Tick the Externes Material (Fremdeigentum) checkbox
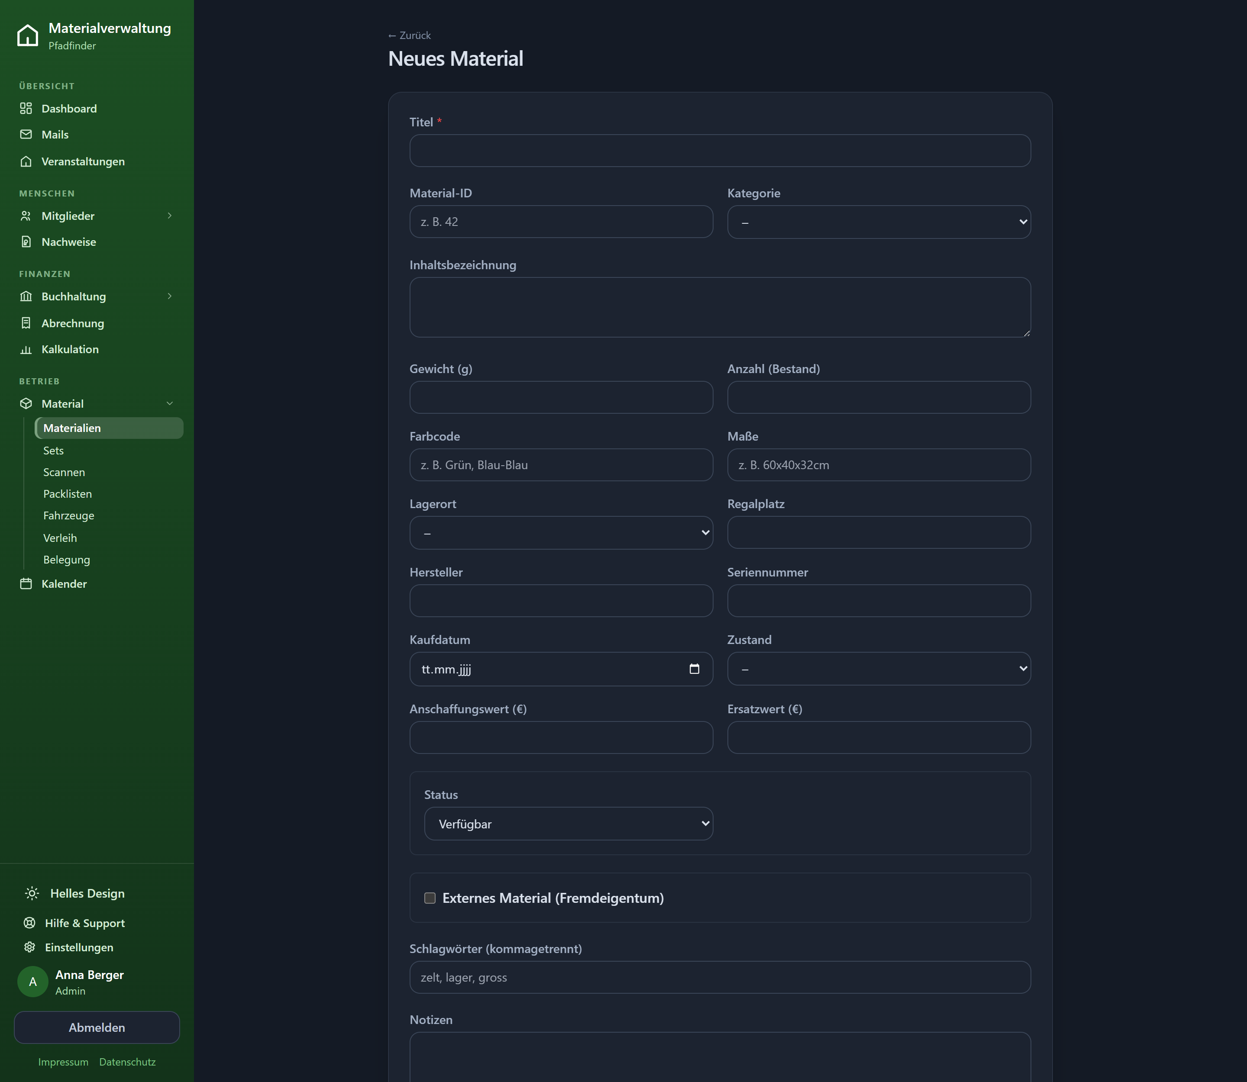The image size is (1247, 1082). [x=430, y=898]
